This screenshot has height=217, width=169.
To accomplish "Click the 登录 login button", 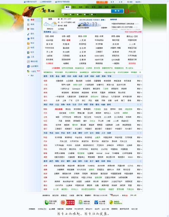I will pyautogui.click(x=113, y=2).
